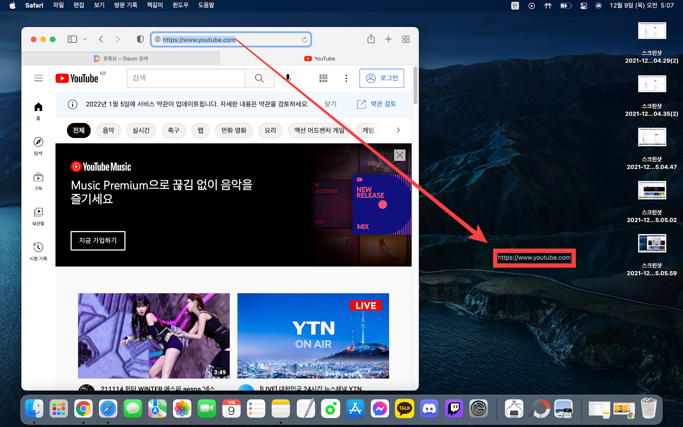This screenshot has height=427, width=683.
Task: Select the 만화 영화 filter chip
Action: tap(234, 130)
